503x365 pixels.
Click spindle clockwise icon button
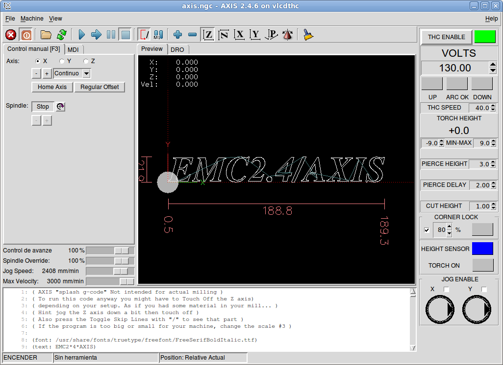tap(60, 106)
